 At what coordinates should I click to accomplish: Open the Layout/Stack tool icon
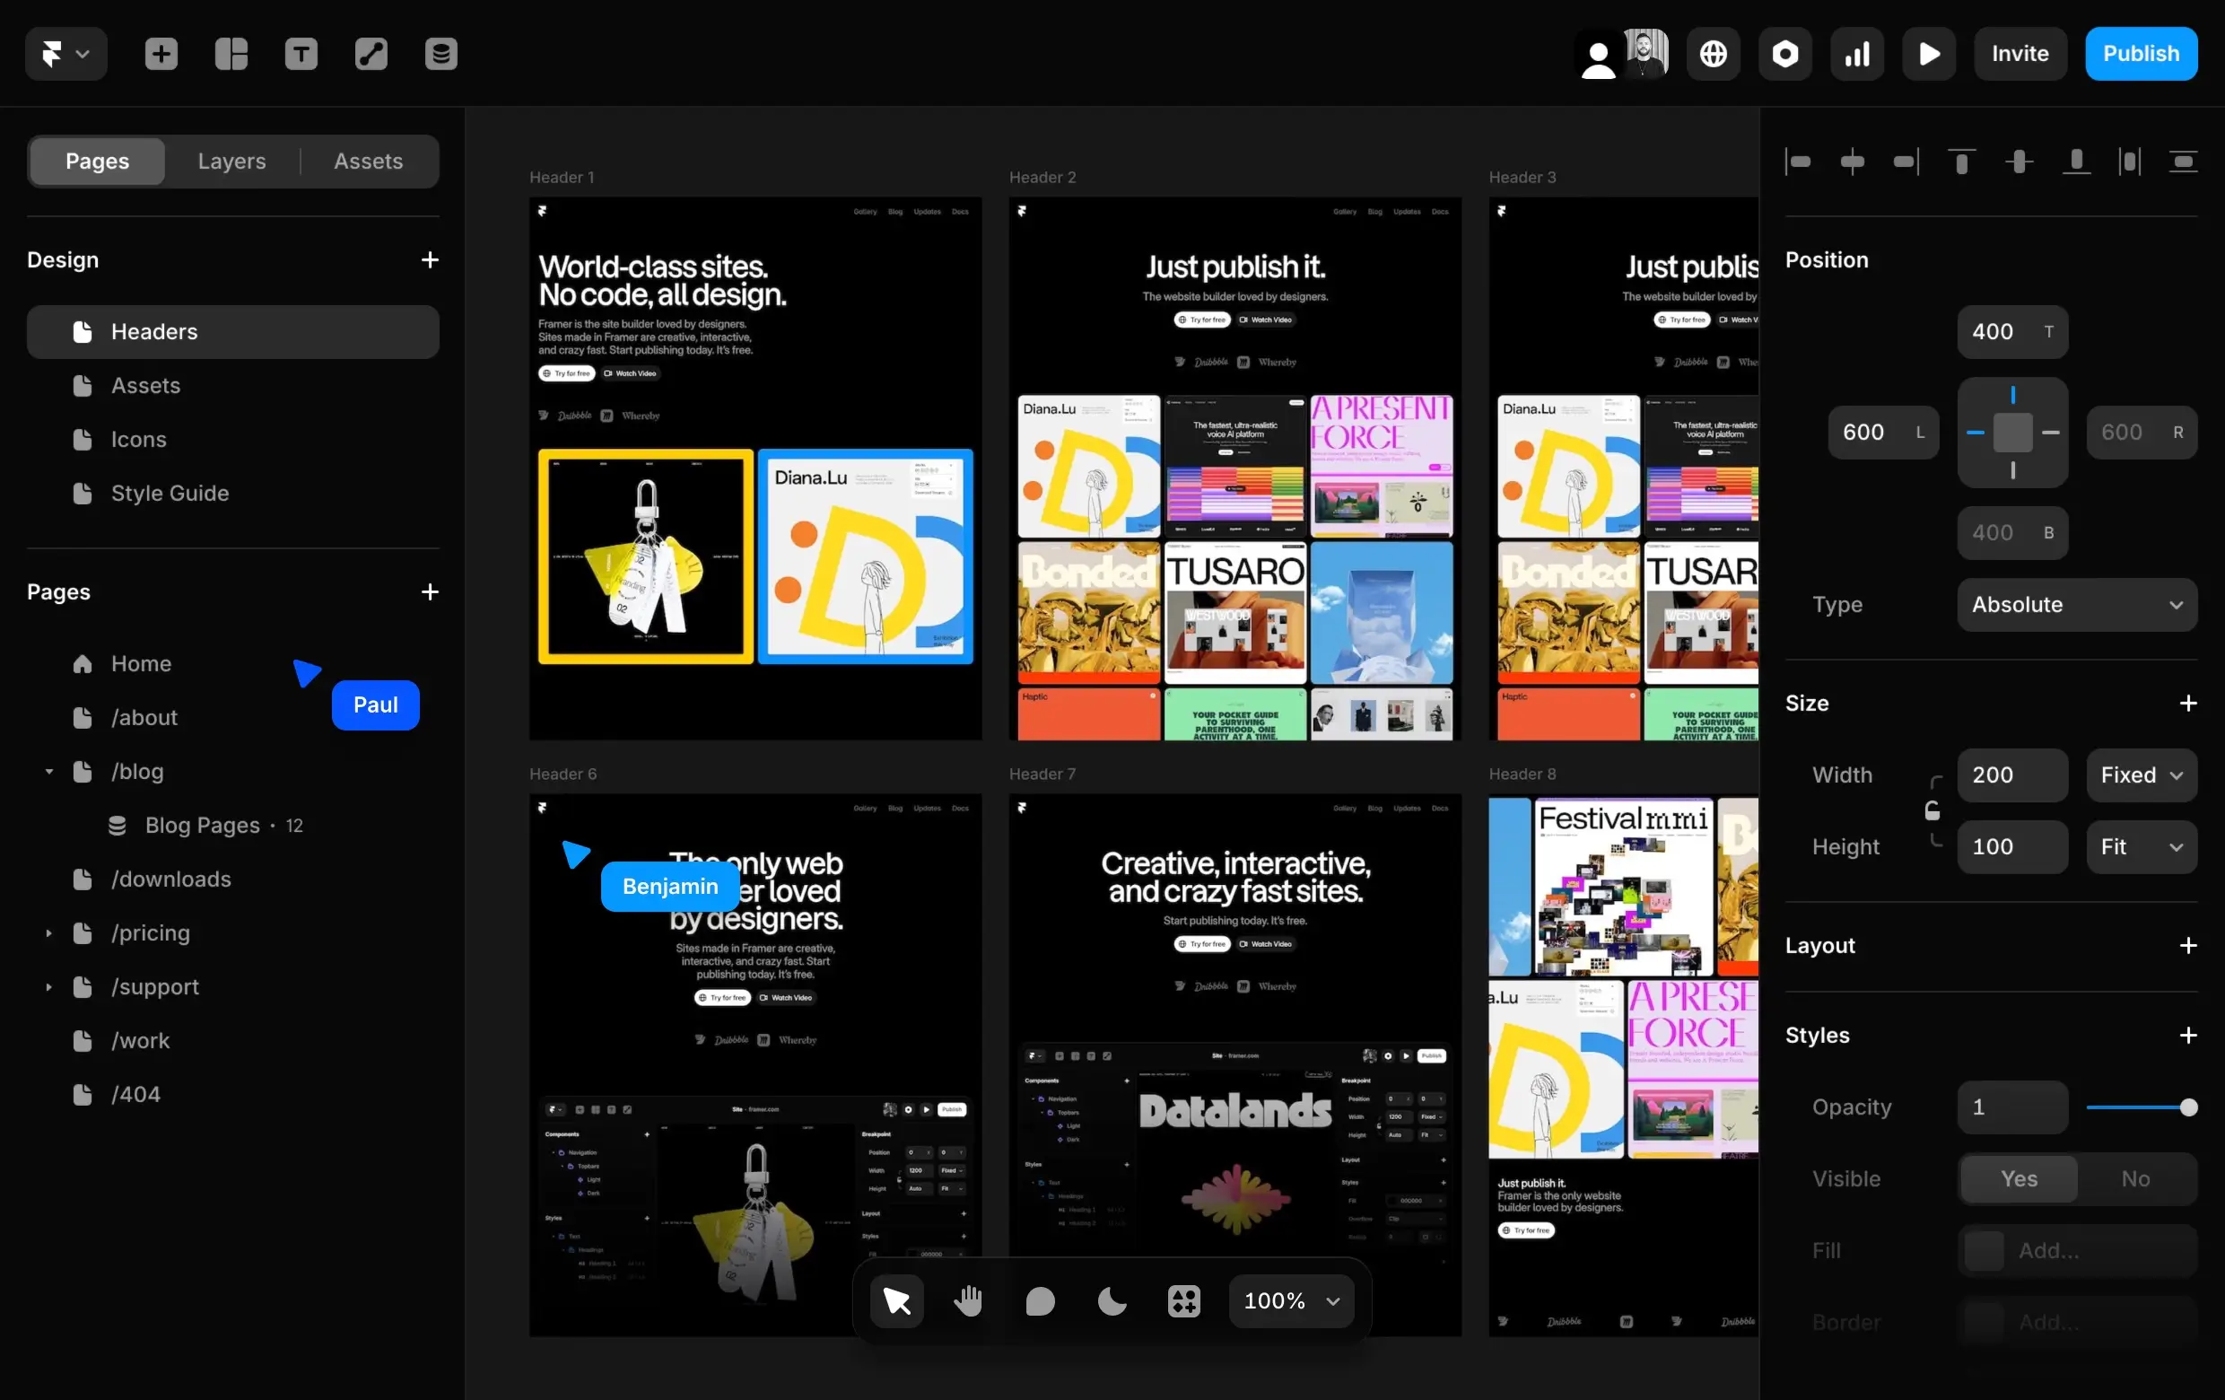[230, 54]
